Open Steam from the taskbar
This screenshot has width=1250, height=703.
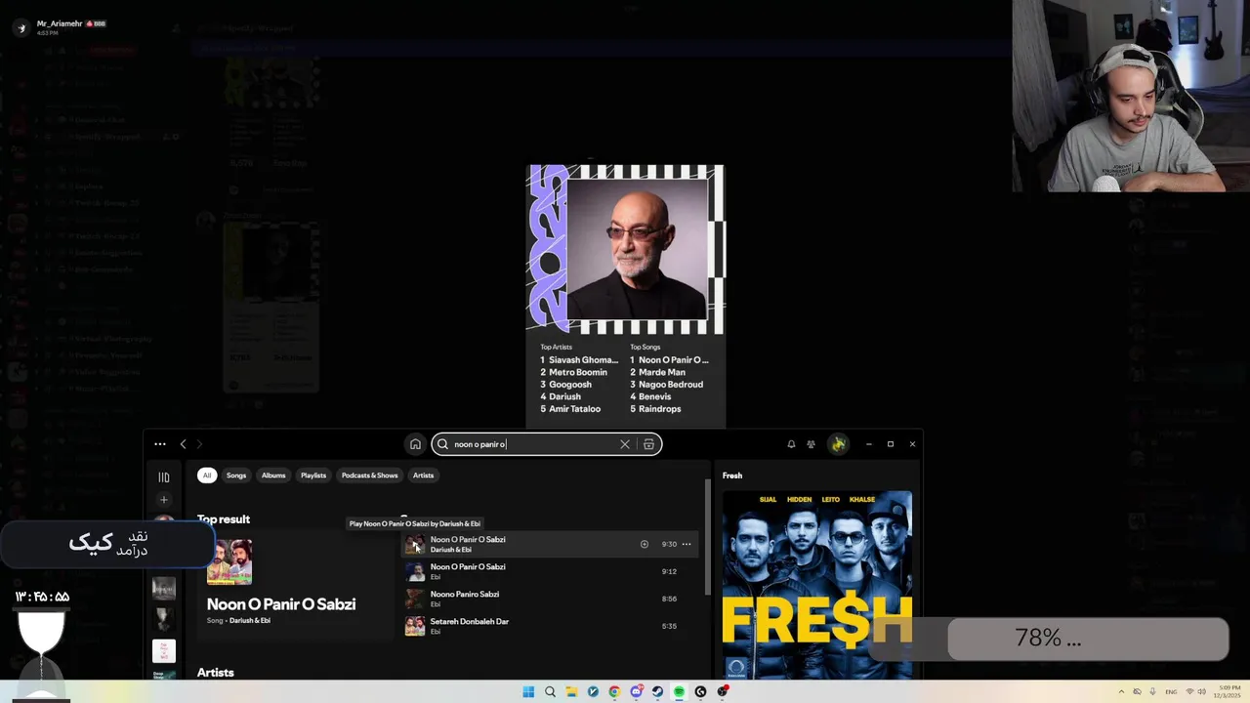[x=657, y=691]
